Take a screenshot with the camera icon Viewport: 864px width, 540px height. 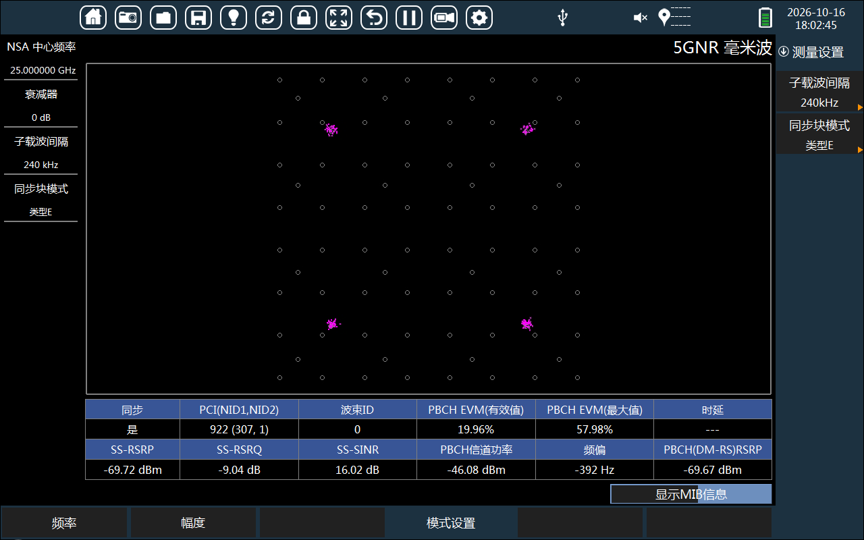(128, 18)
